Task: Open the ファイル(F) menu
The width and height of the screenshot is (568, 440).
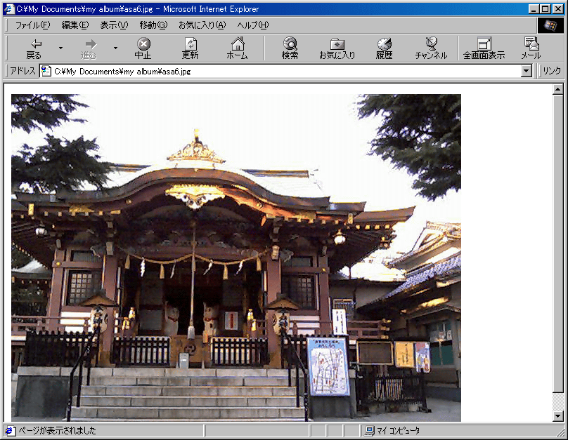Action: 32,25
